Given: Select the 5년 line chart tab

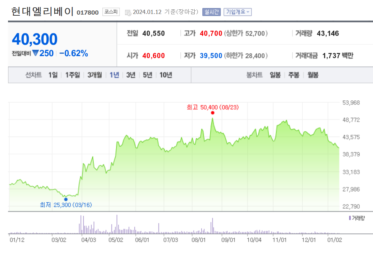Looking at the screenshot, I should click(147, 75).
